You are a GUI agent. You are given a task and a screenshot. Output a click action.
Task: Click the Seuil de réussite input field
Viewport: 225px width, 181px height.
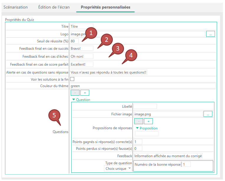coord(74,41)
